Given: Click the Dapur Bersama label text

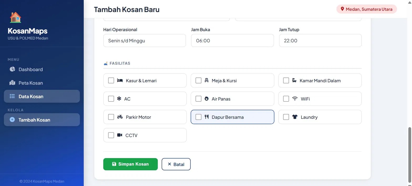Looking at the screenshot, I should [228, 117].
